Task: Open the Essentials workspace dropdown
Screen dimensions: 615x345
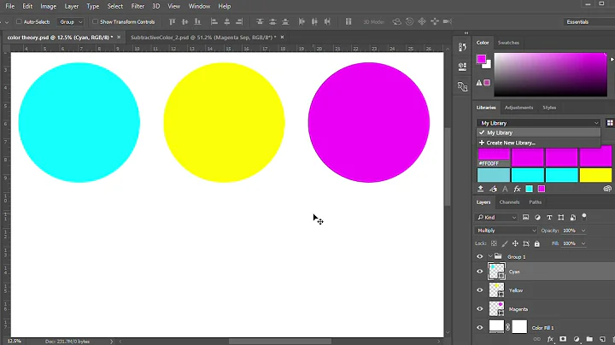Action: [x=589, y=22]
